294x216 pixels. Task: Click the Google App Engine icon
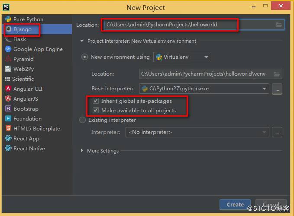(8, 49)
